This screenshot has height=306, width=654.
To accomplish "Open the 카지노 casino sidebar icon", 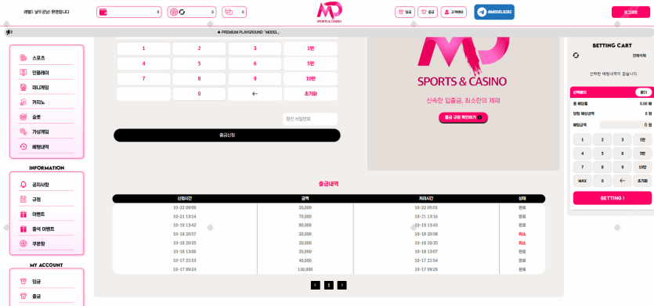I will [23, 103].
